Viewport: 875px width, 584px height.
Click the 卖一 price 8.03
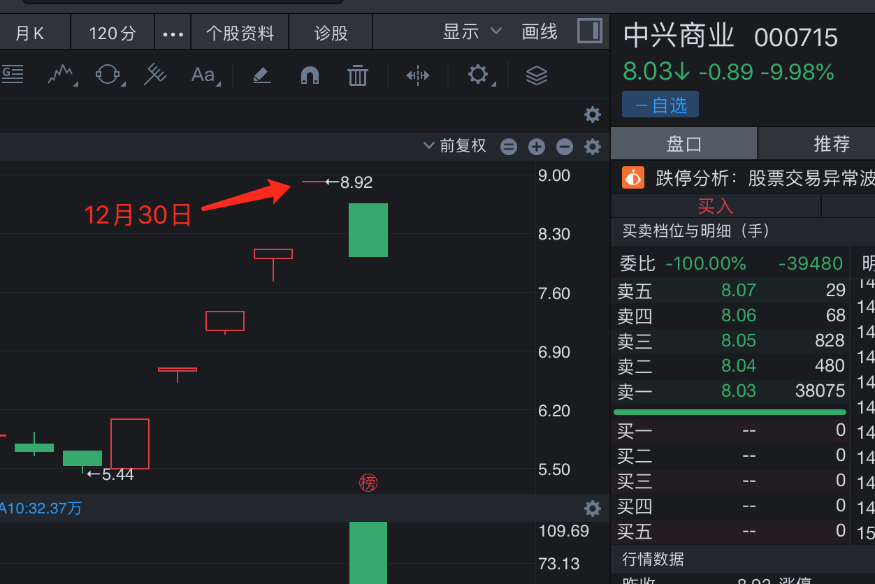coord(739,390)
